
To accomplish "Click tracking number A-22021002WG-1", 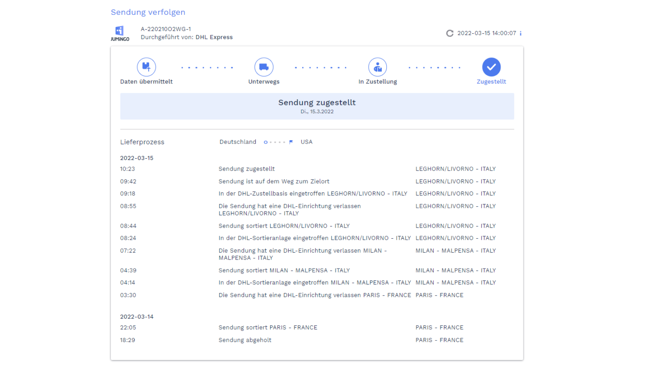I will (x=166, y=29).
